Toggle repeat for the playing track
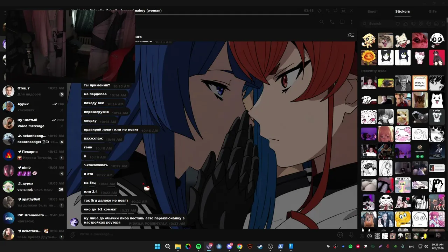The image size is (448, 252). tap(336, 11)
